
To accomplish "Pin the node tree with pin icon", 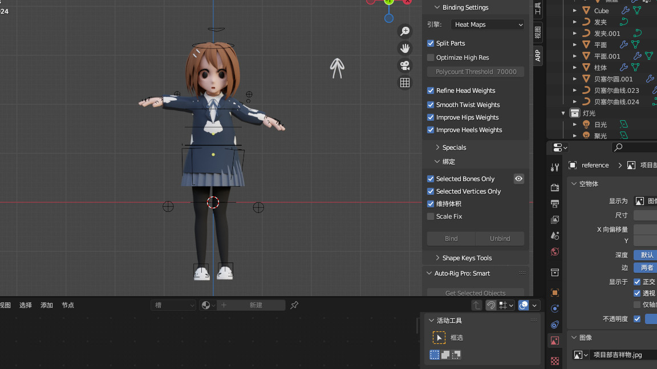I will [x=294, y=305].
